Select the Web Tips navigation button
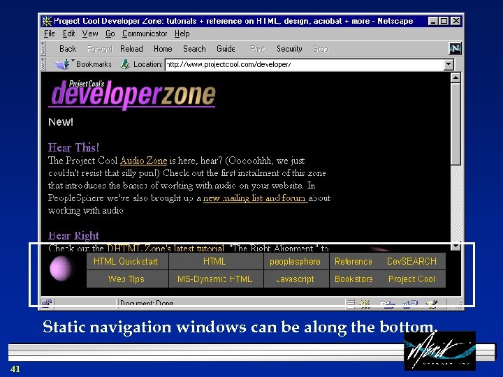This screenshot has height=377, width=503. (127, 279)
